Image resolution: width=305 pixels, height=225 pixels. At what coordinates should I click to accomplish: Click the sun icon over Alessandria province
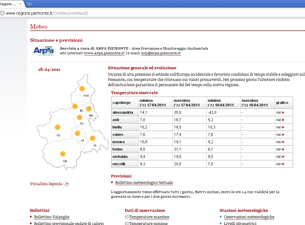[92, 138]
